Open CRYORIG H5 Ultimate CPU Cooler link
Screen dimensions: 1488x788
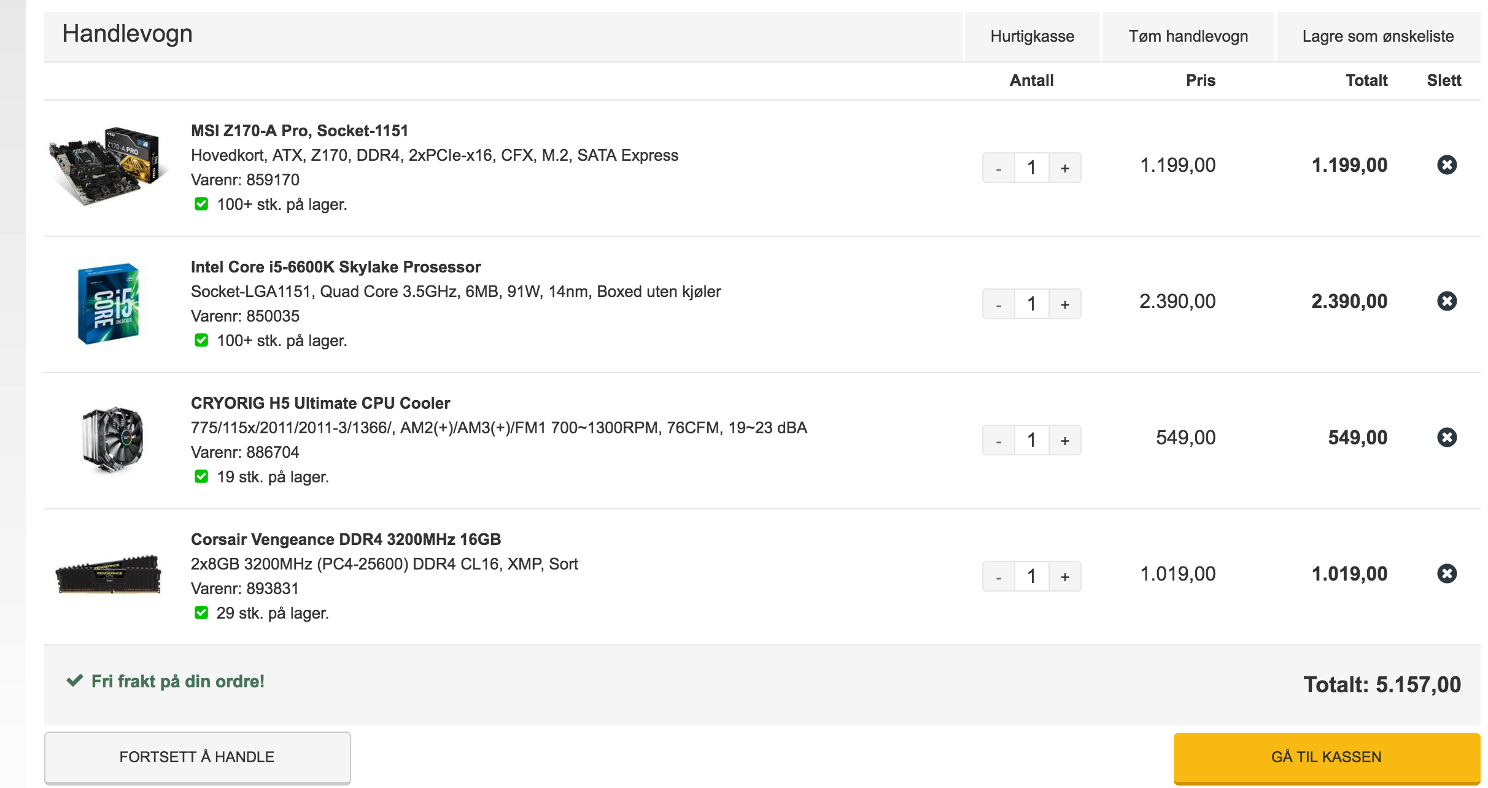coord(320,403)
